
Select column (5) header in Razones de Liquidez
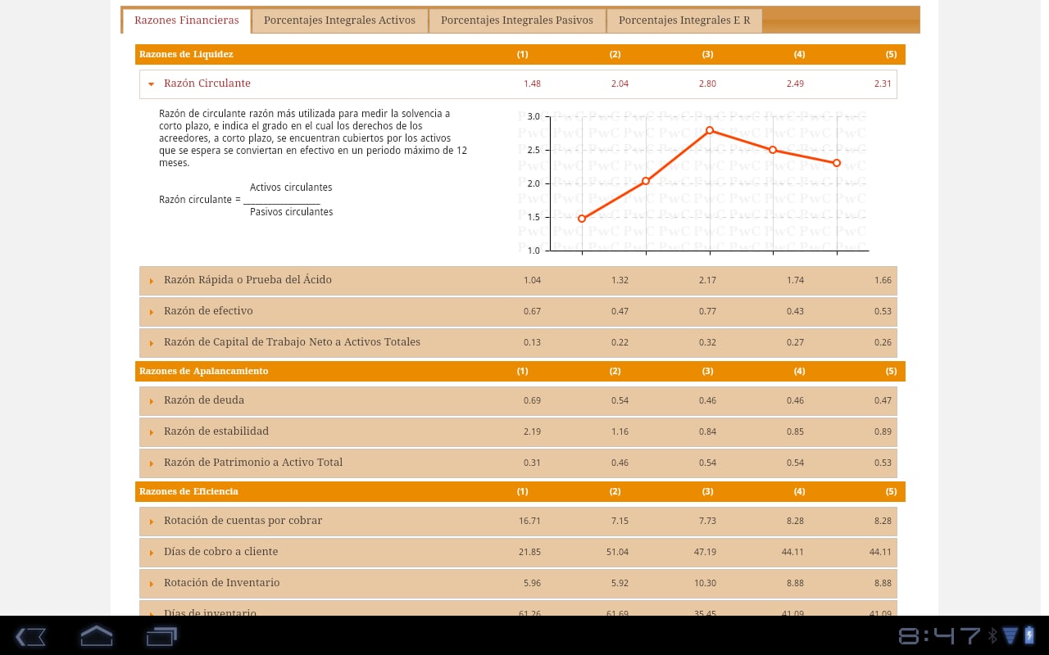coord(891,54)
